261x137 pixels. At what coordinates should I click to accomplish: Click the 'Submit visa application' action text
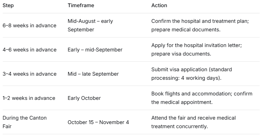tap(179, 70)
